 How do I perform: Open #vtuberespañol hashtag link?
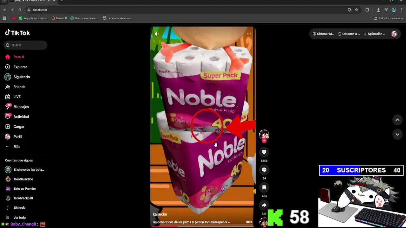[216, 222]
